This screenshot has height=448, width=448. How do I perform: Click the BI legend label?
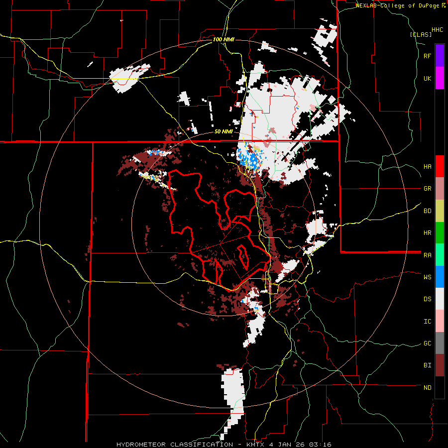point(428,365)
